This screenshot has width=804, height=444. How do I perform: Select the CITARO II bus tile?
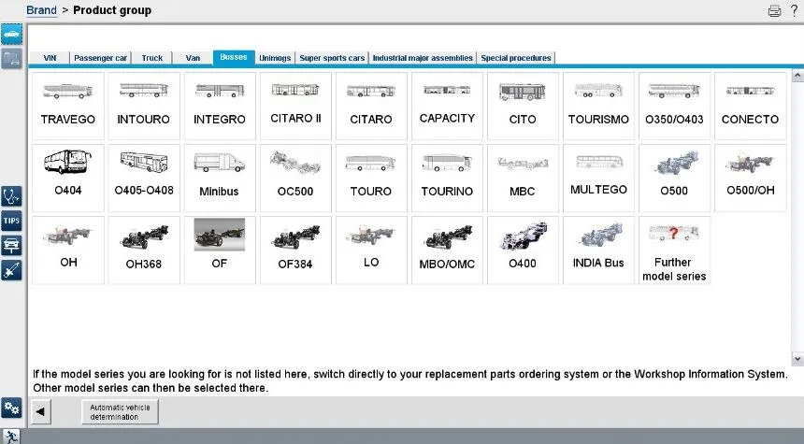tap(295, 107)
